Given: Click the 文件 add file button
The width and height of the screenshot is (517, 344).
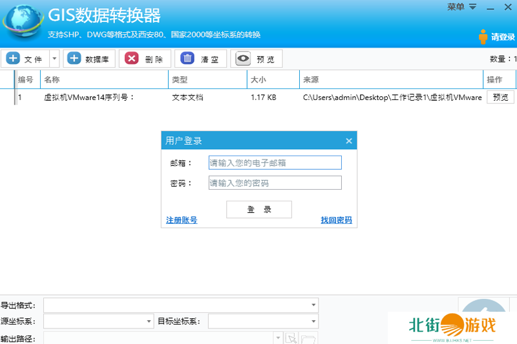Looking at the screenshot, I should (x=25, y=59).
